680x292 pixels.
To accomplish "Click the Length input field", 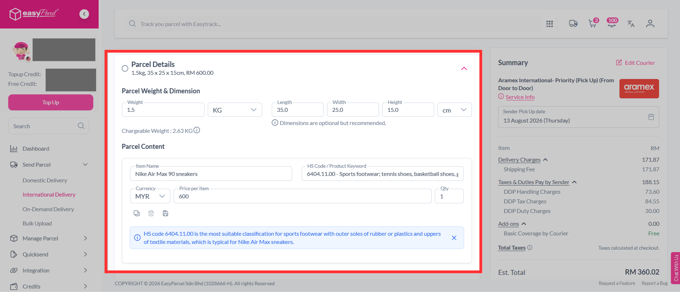I will [298, 110].
